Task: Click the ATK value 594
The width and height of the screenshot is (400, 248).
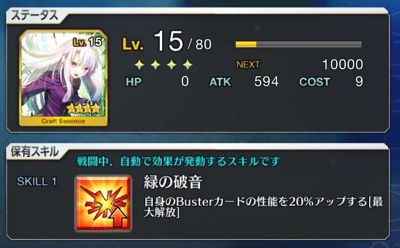Action: [x=266, y=82]
